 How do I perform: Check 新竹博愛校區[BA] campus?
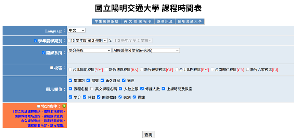(106, 70)
